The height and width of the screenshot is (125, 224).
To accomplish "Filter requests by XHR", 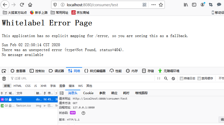I will tap(43, 86).
